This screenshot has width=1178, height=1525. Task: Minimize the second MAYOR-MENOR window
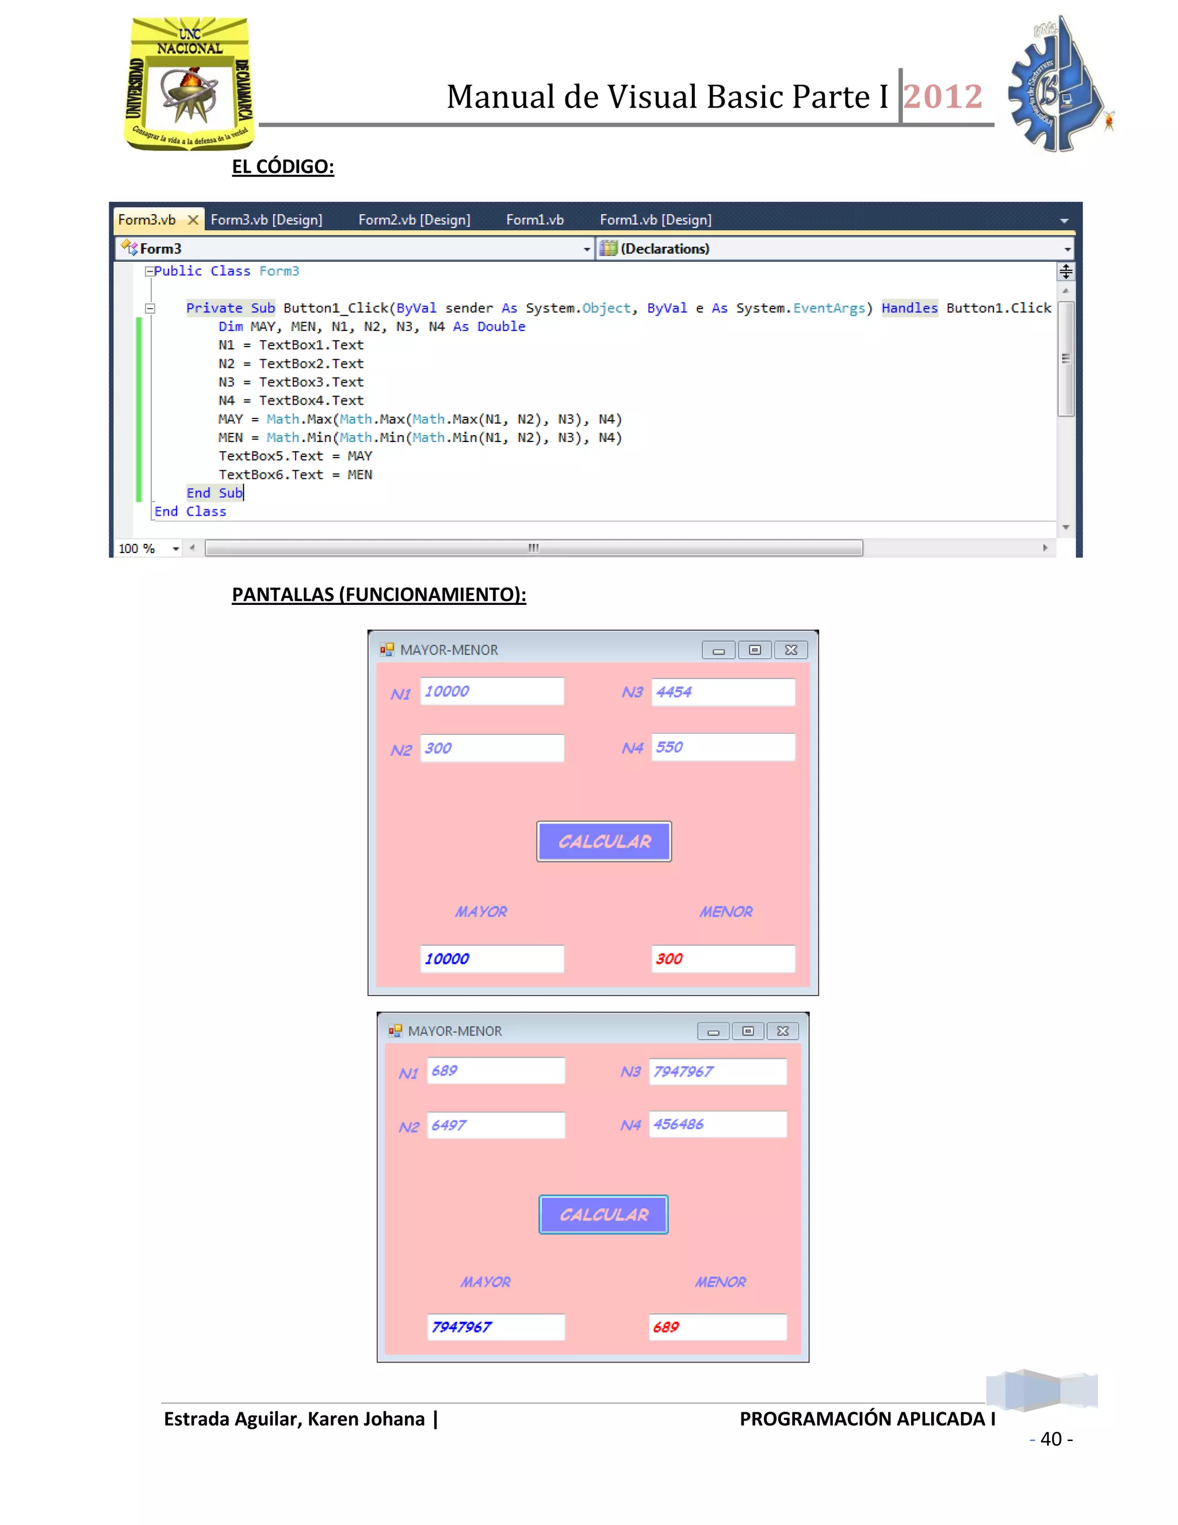point(713,1031)
